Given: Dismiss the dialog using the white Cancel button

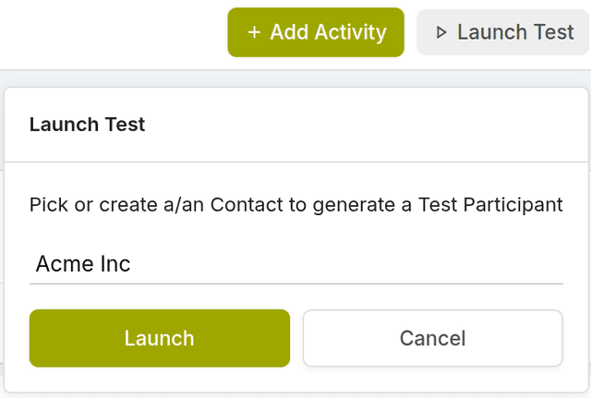Looking at the screenshot, I should tap(432, 338).
